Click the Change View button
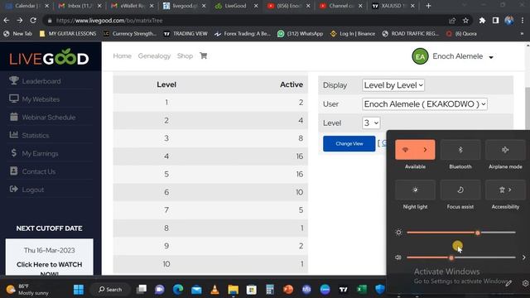Viewport: 530px width, 298px height. [x=349, y=143]
